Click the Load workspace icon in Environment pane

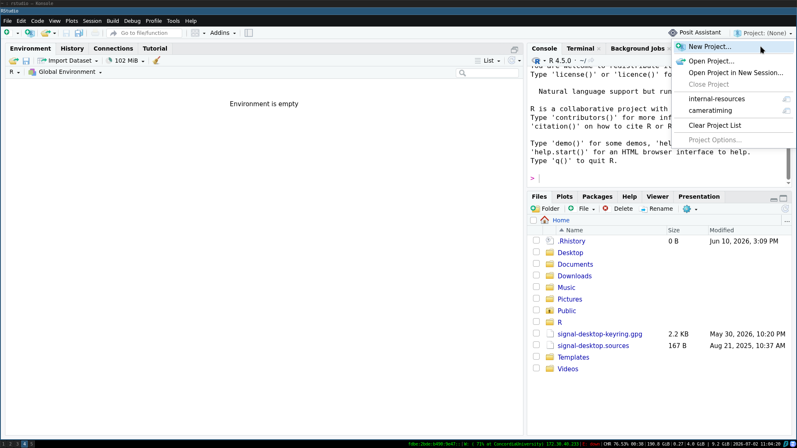pos(14,61)
